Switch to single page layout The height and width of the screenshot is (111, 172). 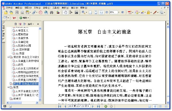150,106
